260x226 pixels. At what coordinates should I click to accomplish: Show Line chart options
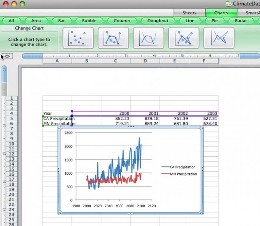(190, 21)
